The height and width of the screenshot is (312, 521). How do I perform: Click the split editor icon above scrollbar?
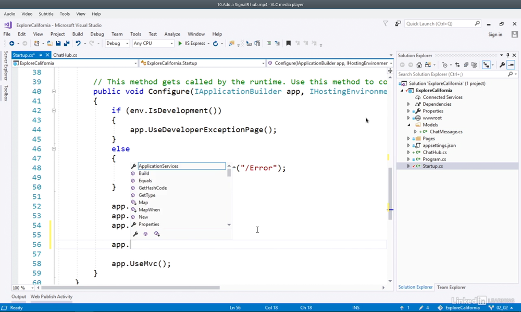coord(390,71)
